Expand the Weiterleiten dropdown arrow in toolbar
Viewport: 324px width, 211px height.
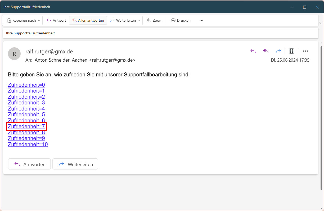tap(139, 20)
